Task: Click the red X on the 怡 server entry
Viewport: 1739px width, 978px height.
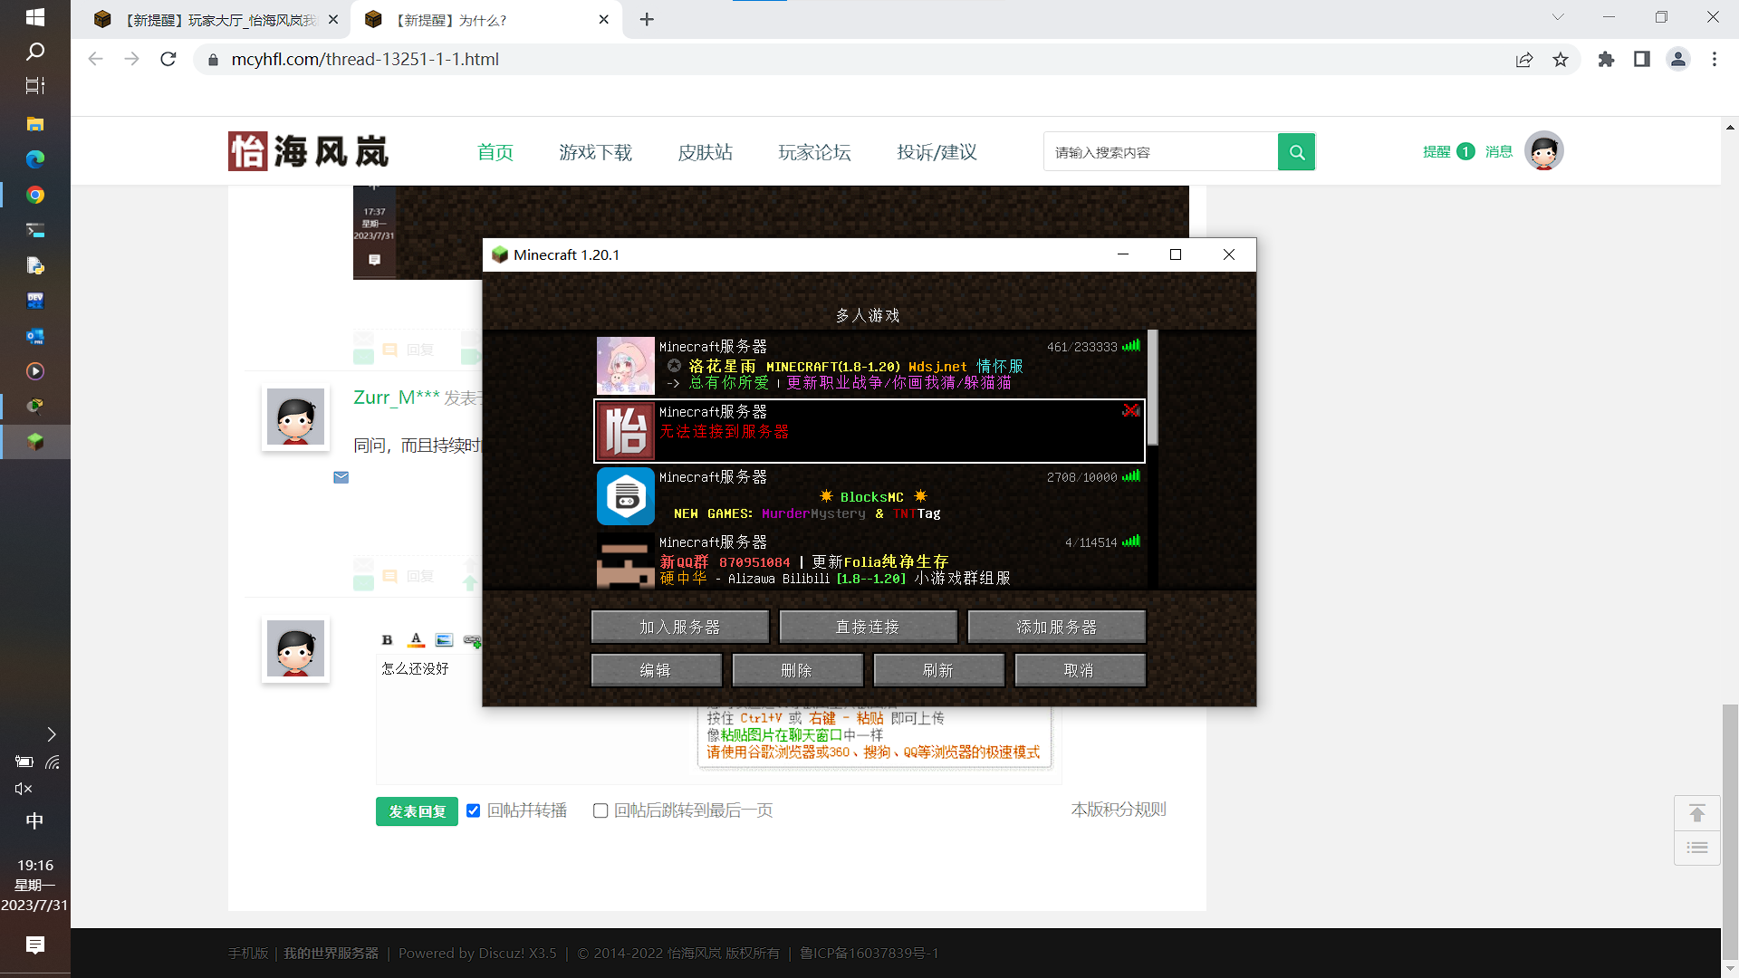Action: pyautogui.click(x=1130, y=410)
